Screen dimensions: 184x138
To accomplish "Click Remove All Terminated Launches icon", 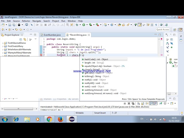I will pyautogui.click(x=133, y=103).
